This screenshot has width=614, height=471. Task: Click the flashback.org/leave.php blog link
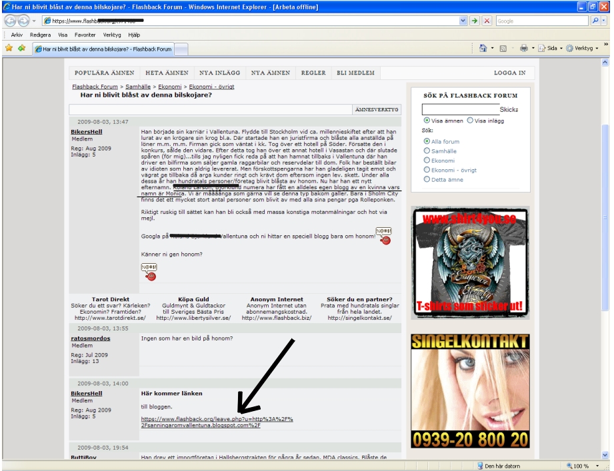point(217,422)
